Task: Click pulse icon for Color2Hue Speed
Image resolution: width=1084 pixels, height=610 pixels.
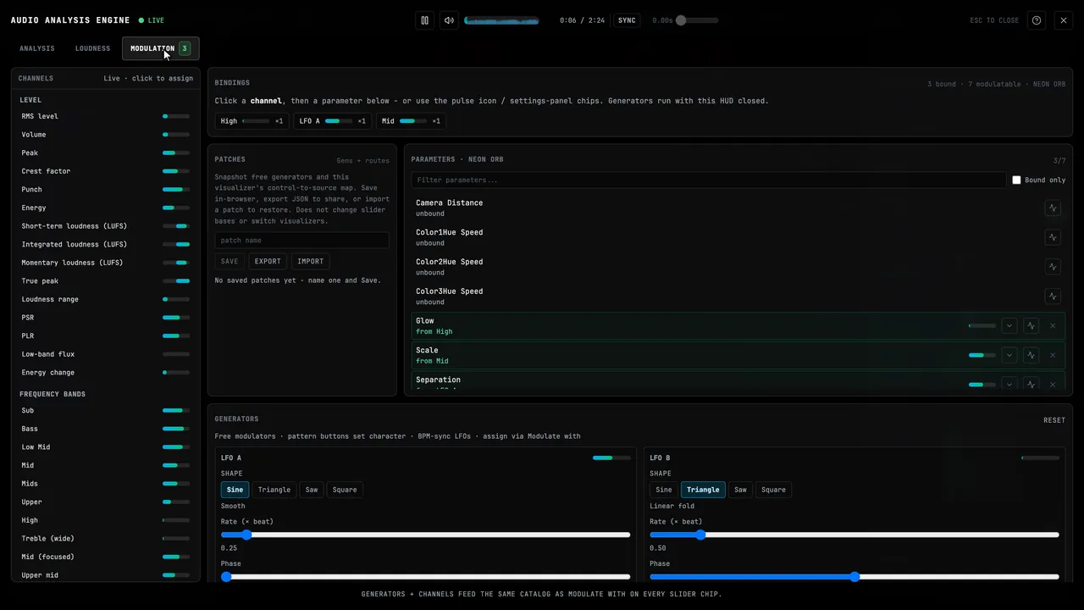Action: tap(1053, 267)
